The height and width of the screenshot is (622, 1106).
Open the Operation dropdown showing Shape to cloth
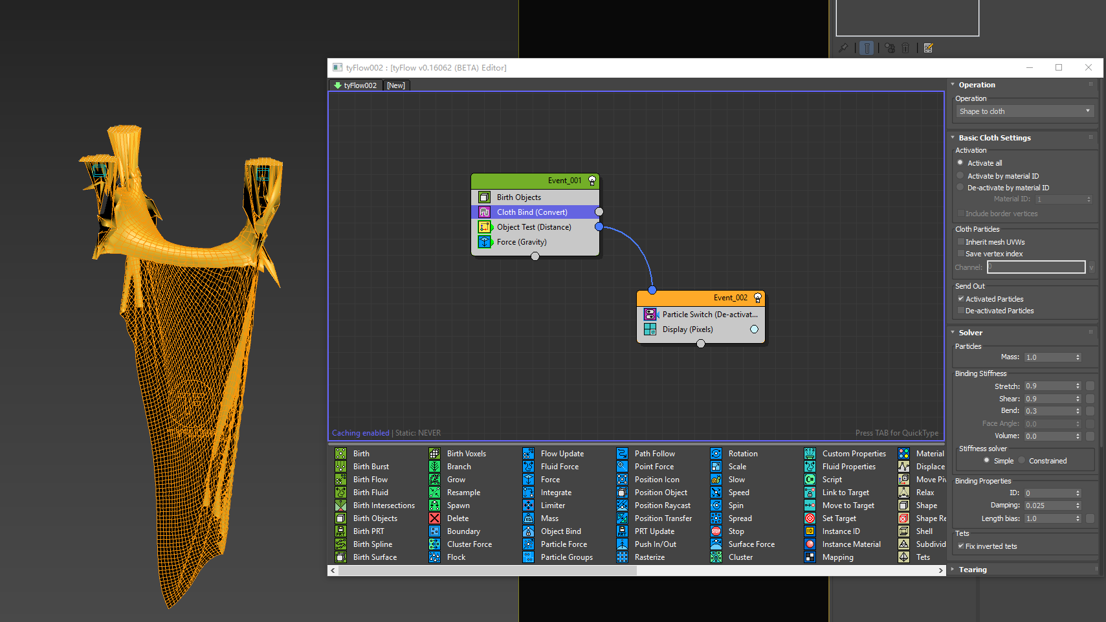[x=1025, y=111]
